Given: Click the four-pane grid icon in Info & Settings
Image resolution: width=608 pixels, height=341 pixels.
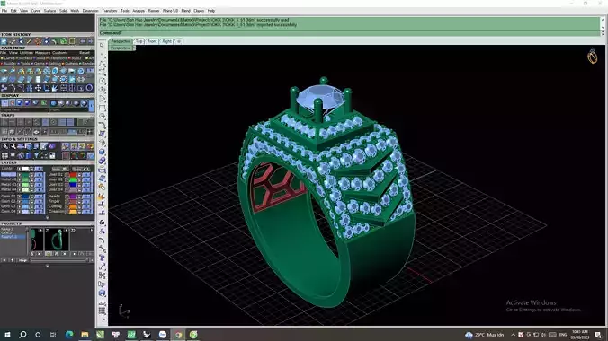Looking at the screenshot, I should click(4, 155).
